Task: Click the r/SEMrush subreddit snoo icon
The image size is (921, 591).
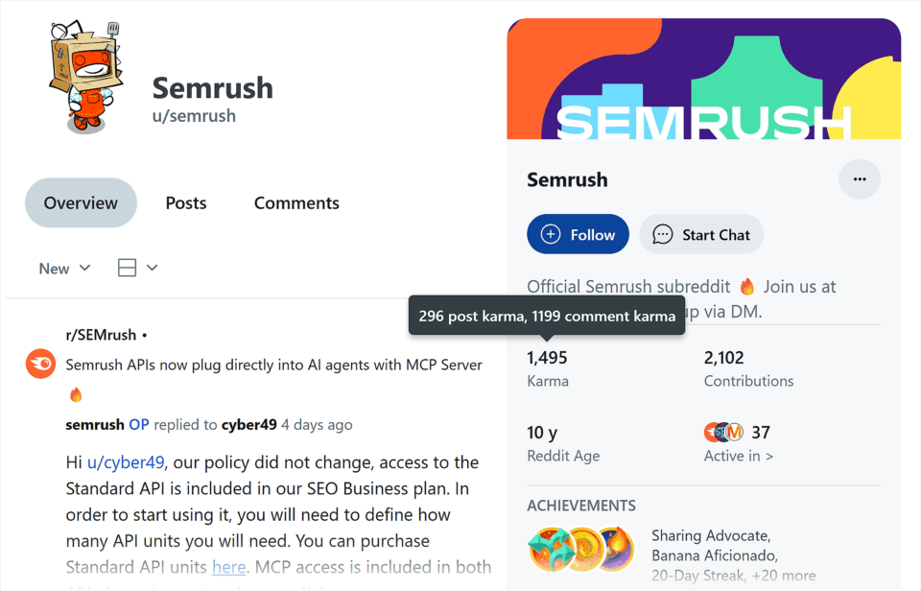Action: (x=39, y=365)
